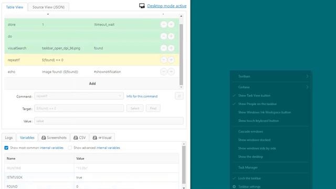Click the #shownotification value cell
The height and width of the screenshot is (189, 336).
[107, 72]
